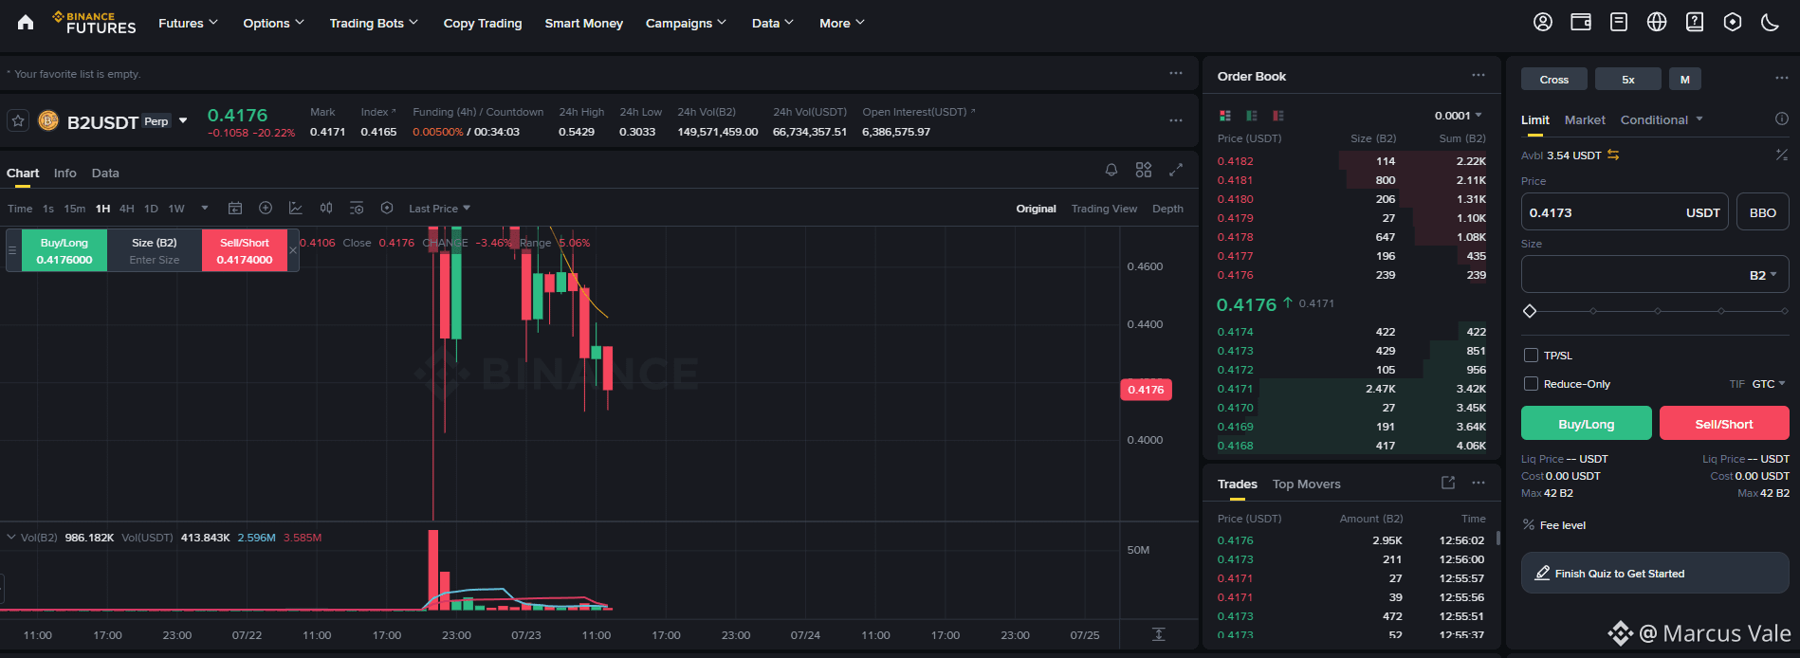The width and height of the screenshot is (1800, 658).
Task: Select the 15m time interval
Action: [x=74, y=209]
